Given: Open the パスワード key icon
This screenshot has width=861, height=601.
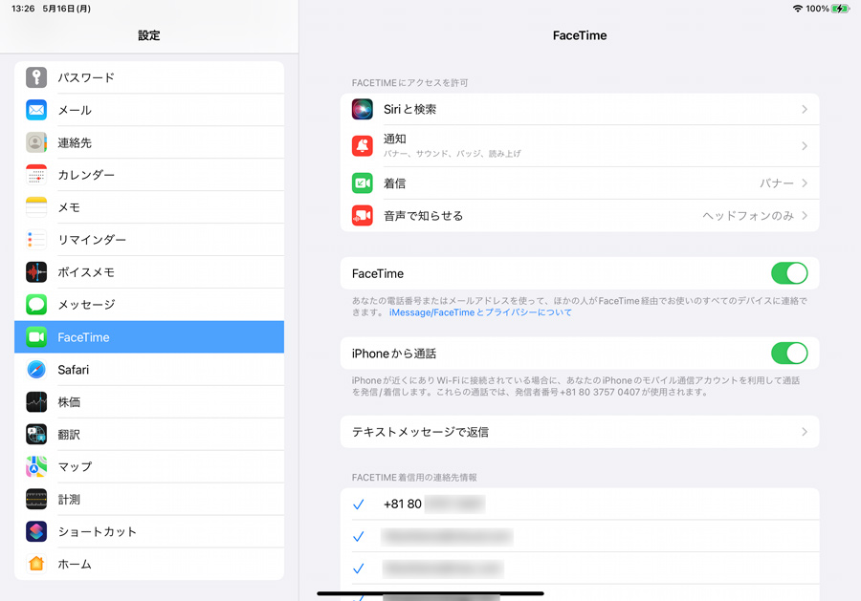Looking at the screenshot, I should click(x=36, y=77).
